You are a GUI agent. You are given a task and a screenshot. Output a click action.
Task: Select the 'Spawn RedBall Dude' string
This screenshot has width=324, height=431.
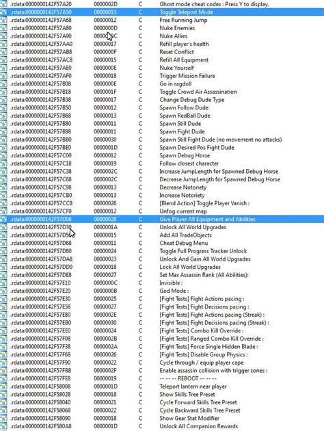pos(185,116)
